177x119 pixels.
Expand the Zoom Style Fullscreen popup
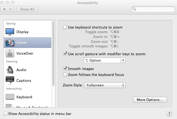click(x=105, y=85)
